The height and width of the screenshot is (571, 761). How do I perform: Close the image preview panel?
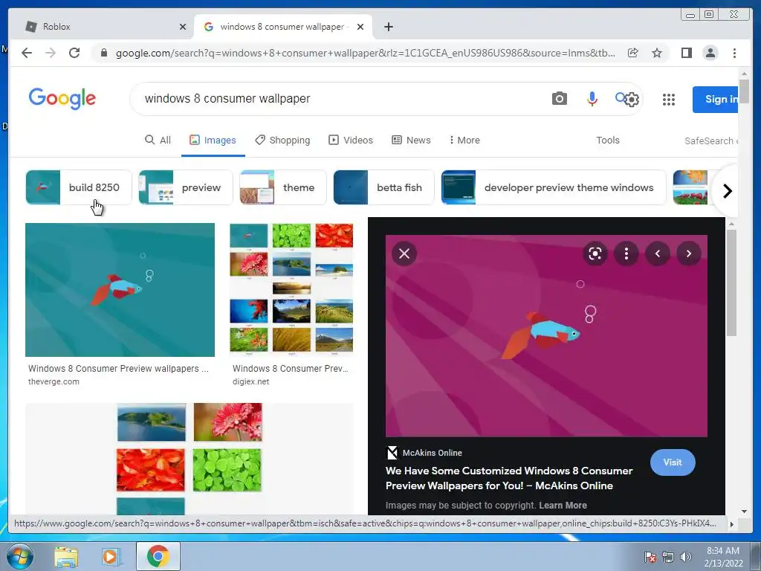pos(404,254)
